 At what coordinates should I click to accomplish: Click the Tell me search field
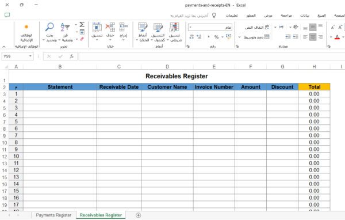[189, 16]
